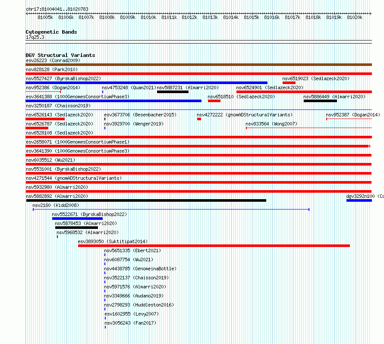Open nsv6035512 (Wu2021) label

point(50,160)
